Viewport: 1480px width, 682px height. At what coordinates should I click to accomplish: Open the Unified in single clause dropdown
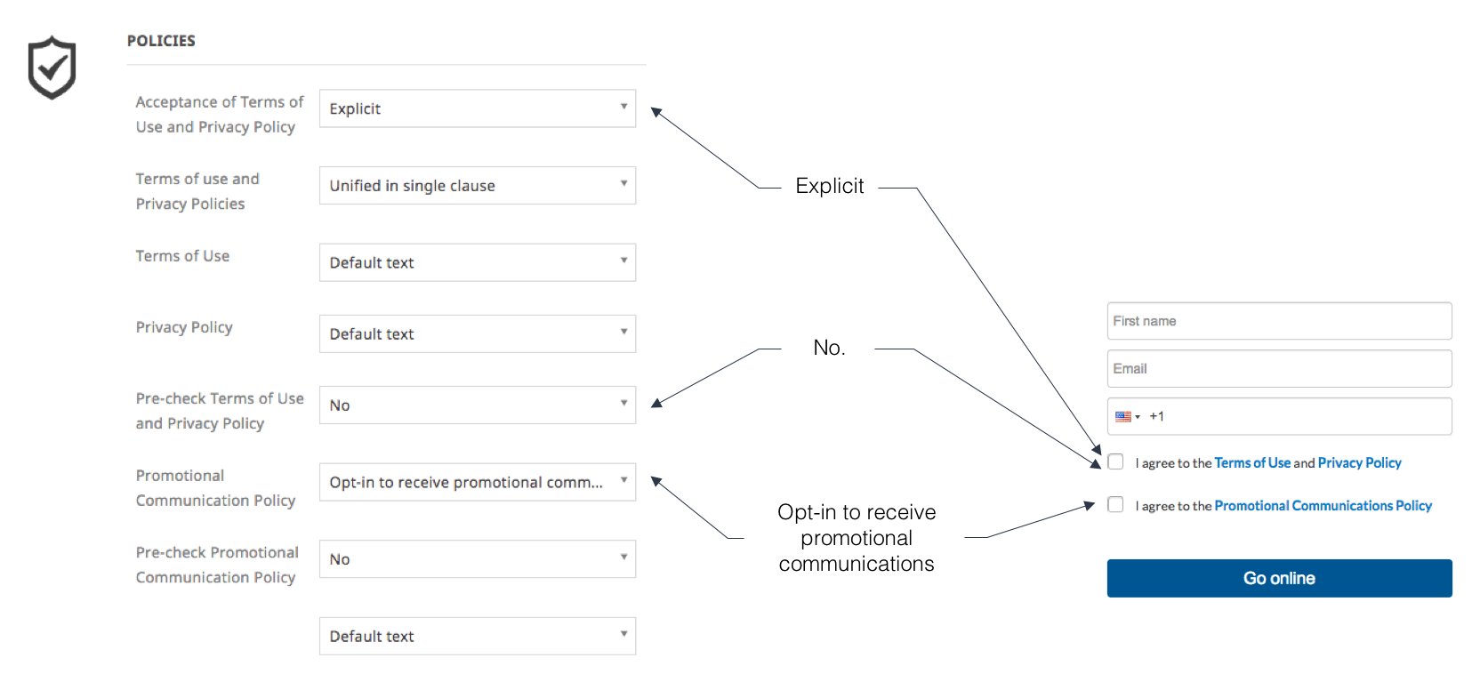[x=478, y=185]
